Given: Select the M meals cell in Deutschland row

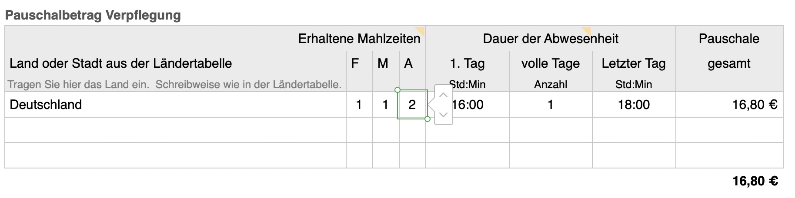Looking at the screenshot, I should coord(385,105).
